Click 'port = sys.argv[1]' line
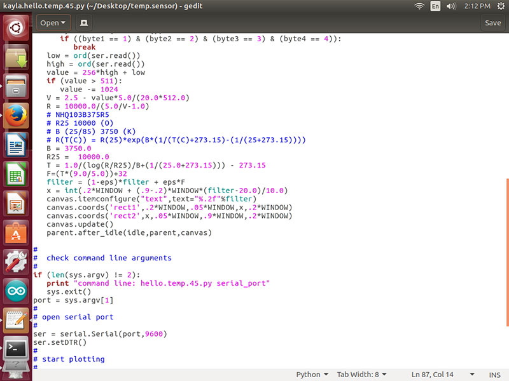This screenshot has width=509, height=381. click(x=73, y=300)
